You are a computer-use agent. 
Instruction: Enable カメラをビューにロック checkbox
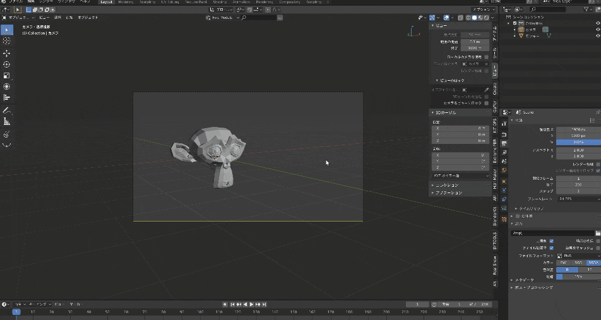[x=486, y=103]
